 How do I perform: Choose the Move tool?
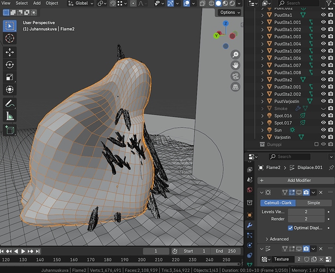(10, 52)
